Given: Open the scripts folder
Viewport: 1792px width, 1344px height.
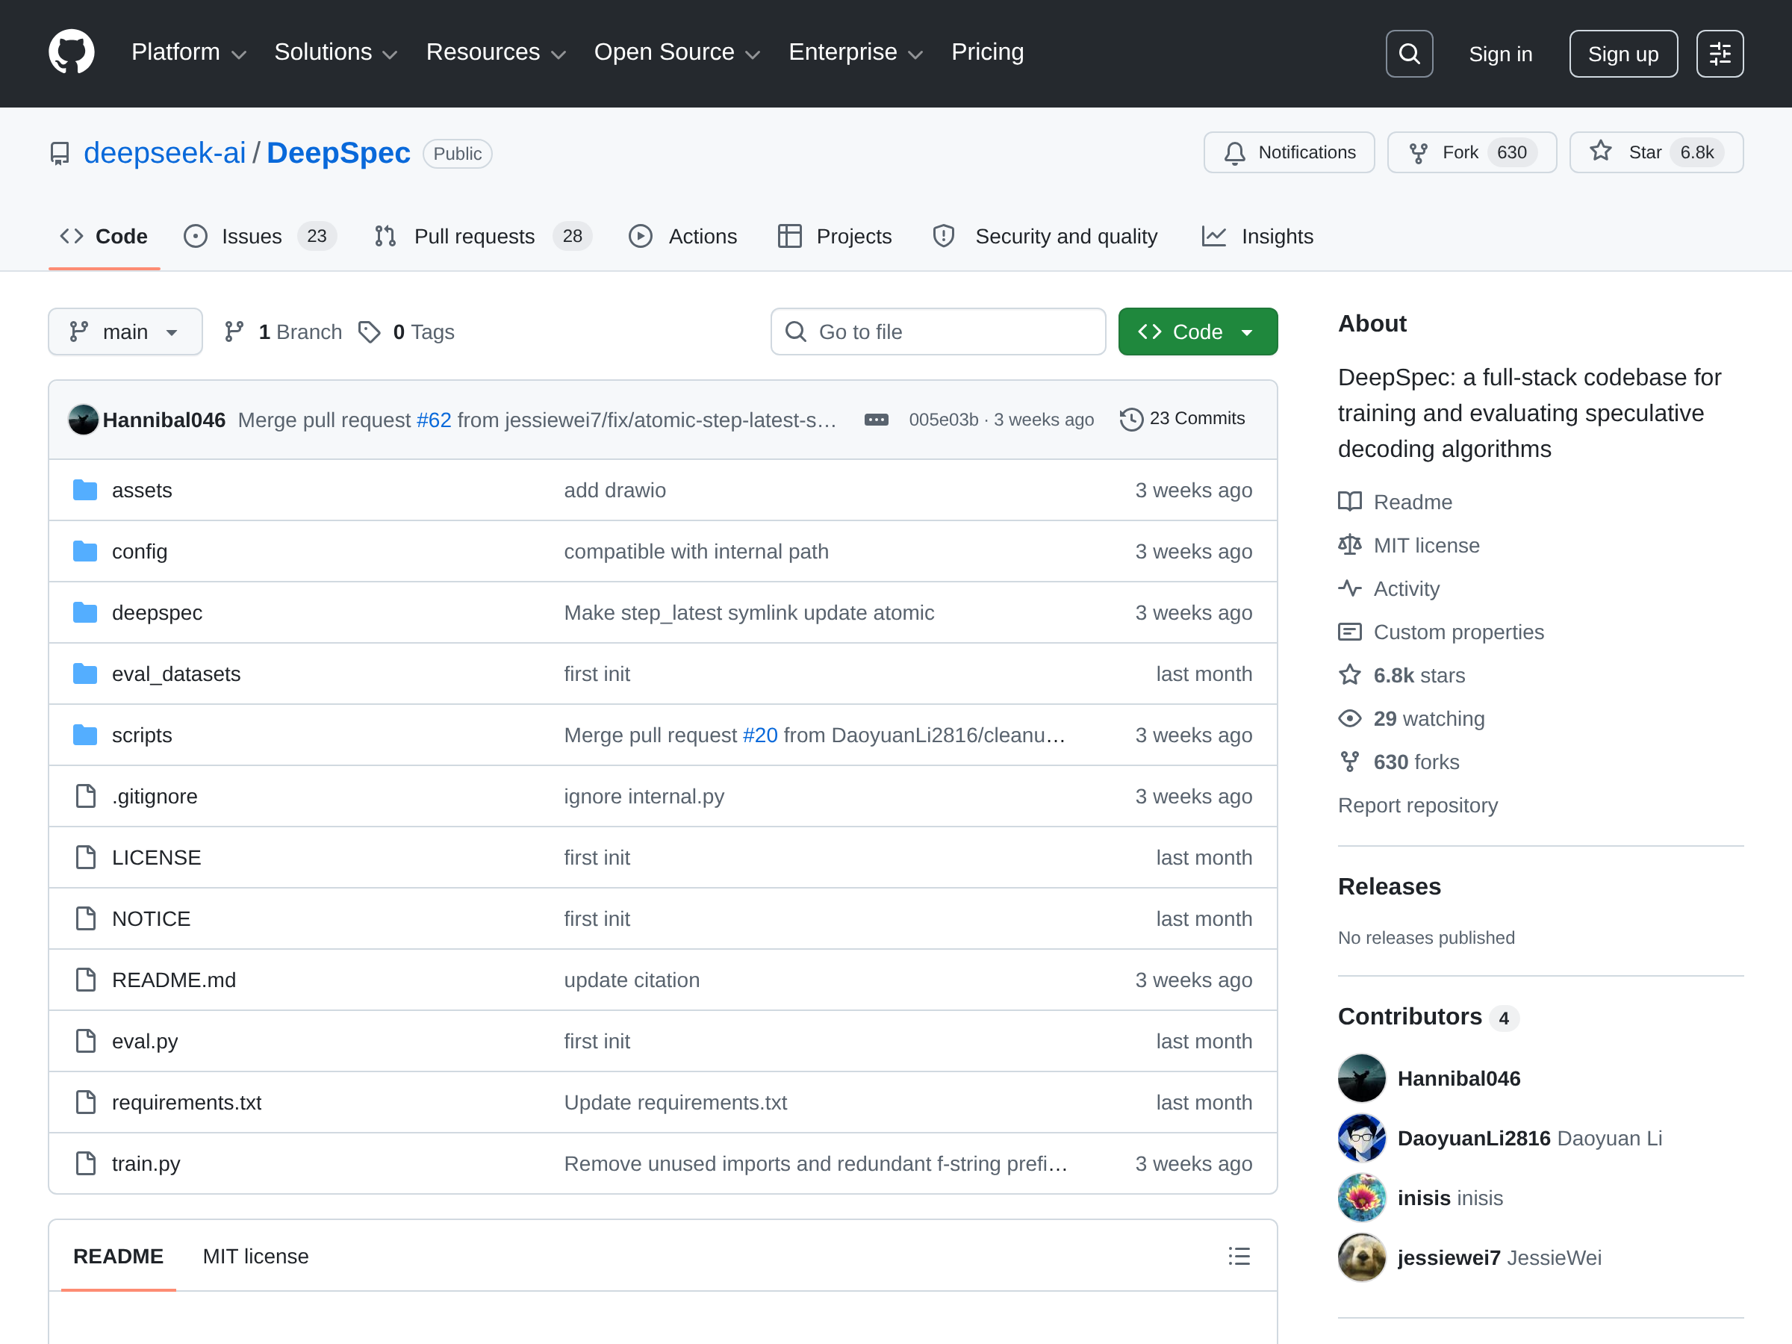Looking at the screenshot, I should [142, 735].
